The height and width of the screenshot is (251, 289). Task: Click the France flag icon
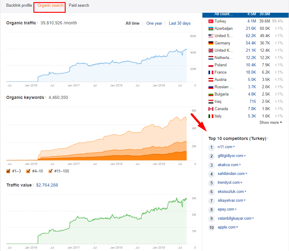tap(211, 72)
